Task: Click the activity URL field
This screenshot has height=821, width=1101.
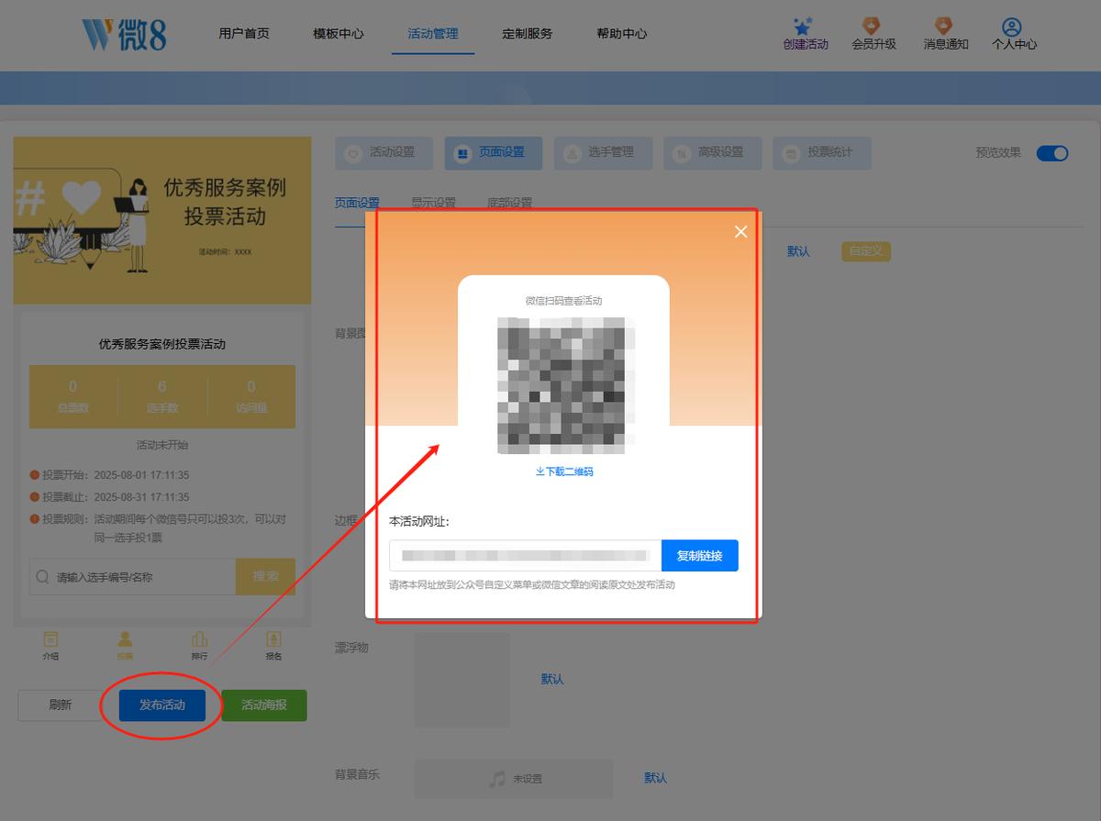Action: pos(525,556)
